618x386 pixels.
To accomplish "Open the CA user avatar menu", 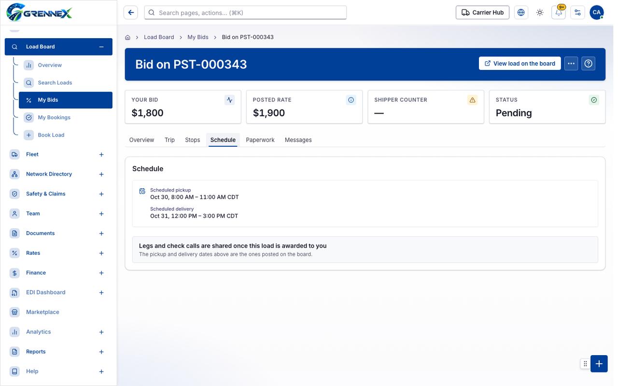I will 597,13.
